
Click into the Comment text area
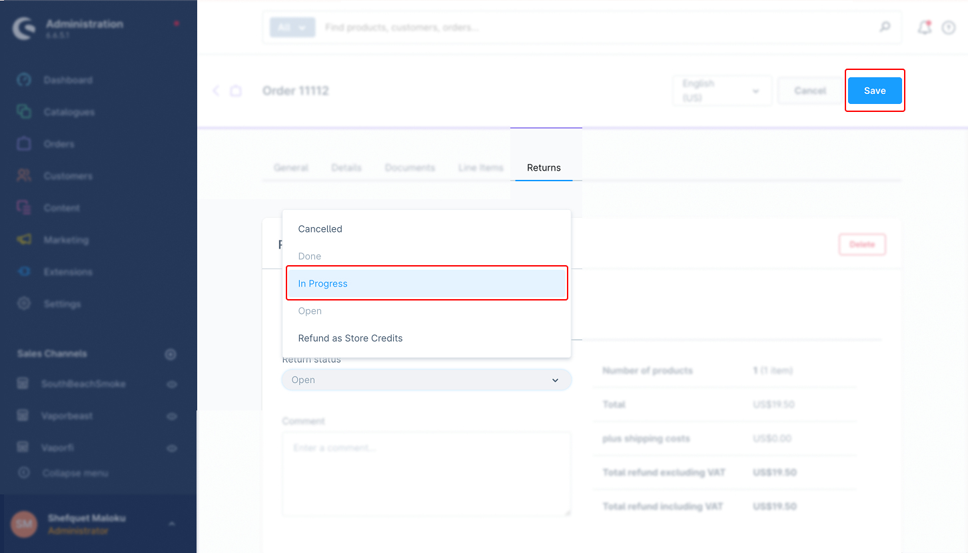tap(426, 473)
